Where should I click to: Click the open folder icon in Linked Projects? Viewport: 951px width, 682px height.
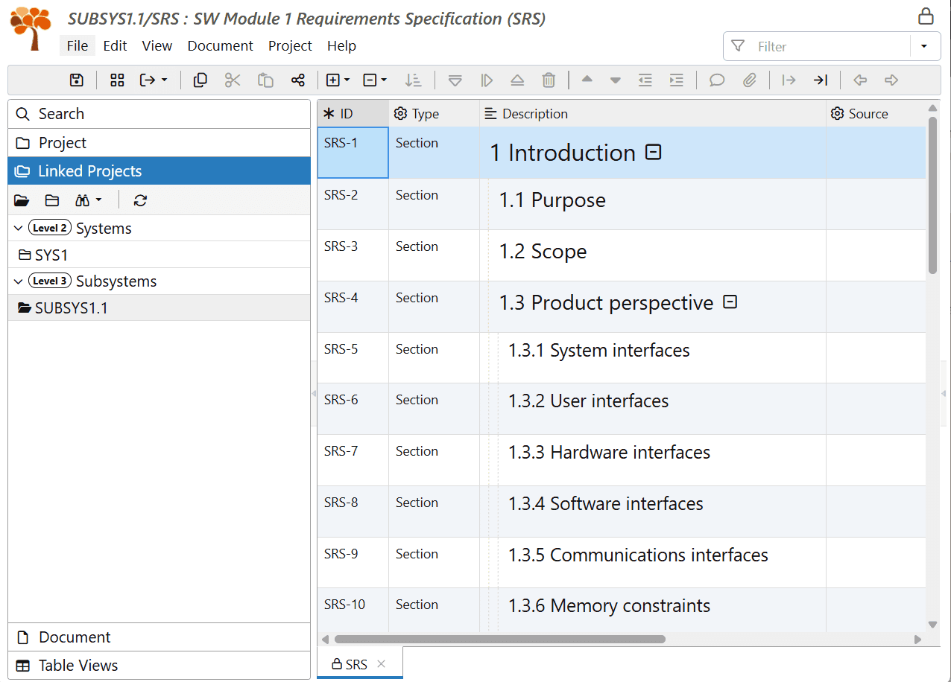[21, 200]
